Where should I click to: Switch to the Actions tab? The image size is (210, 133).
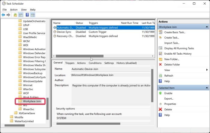point(81,63)
